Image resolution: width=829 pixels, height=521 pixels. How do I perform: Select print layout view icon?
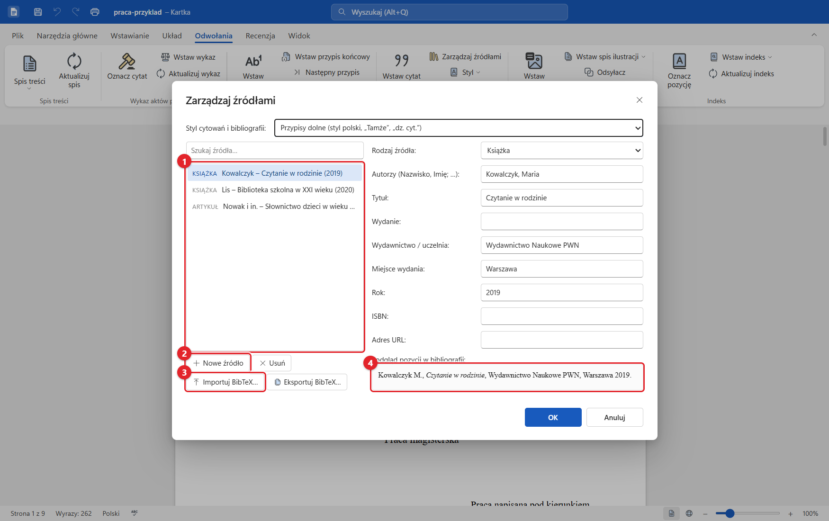pyautogui.click(x=671, y=513)
